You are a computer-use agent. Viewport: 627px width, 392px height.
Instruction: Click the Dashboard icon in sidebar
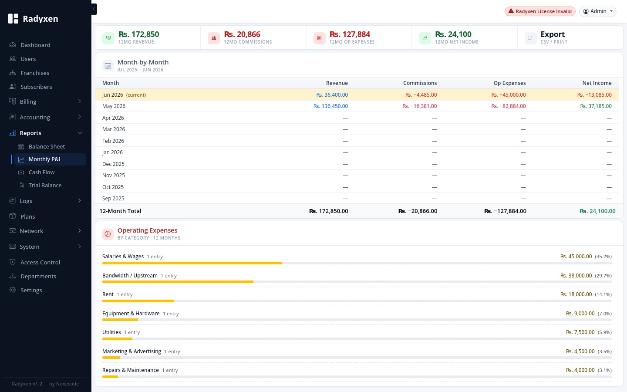tap(13, 45)
